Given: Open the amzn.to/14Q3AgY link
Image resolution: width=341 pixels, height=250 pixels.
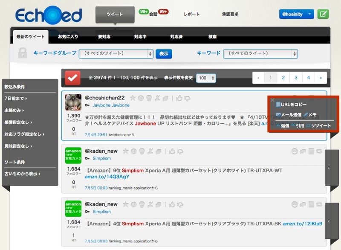Looking at the screenshot, I should [x=107, y=177].
